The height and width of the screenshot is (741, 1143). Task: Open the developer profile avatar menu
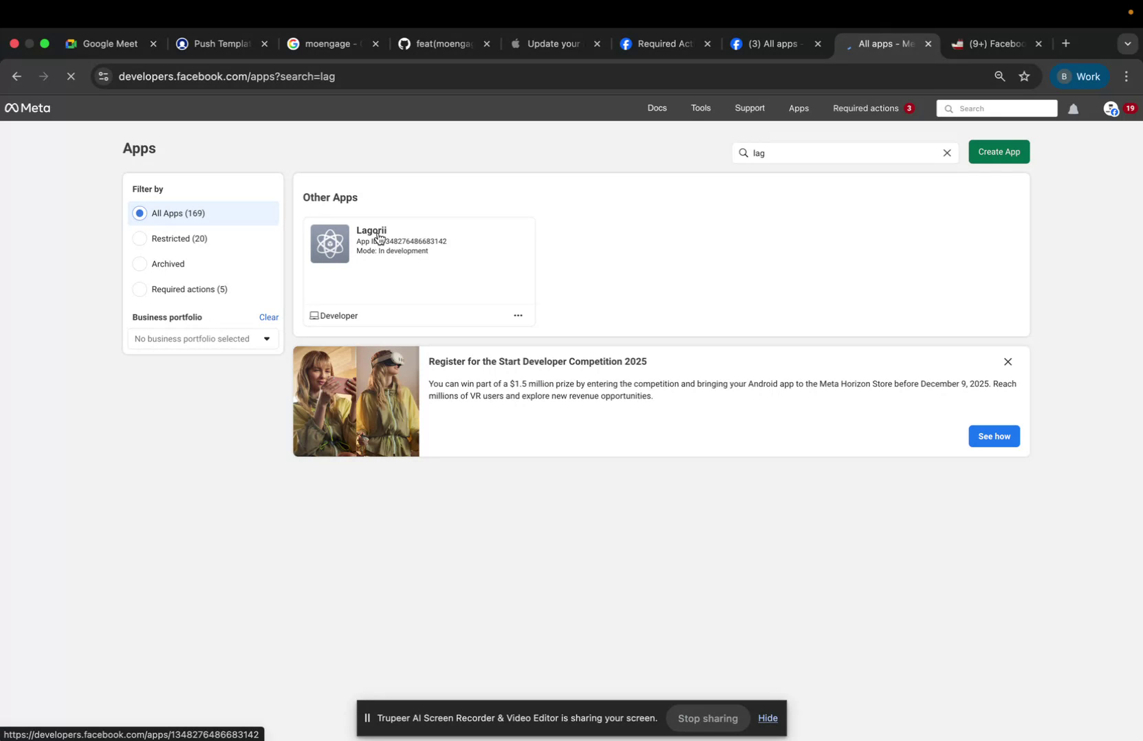point(1112,109)
